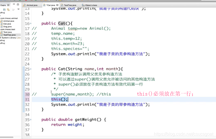Image resolution: width=216 pixels, height=139 pixels.
Task: Click the highlighted 'Cat' constructor name
Action: (62, 23)
